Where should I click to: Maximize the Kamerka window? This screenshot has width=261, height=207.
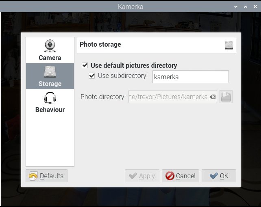click(x=246, y=6)
